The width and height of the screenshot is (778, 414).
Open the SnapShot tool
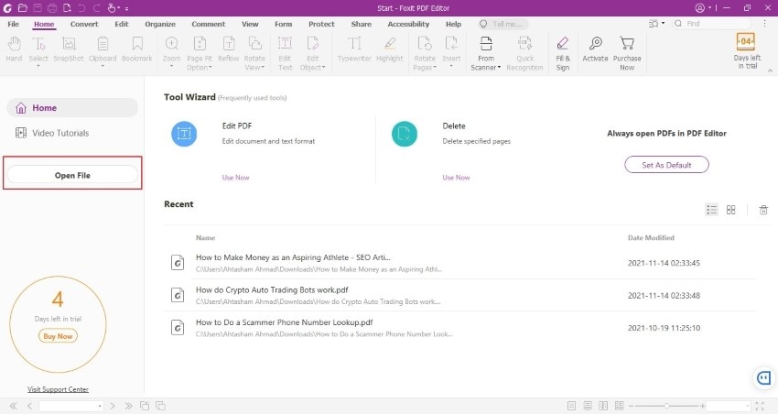coord(69,49)
